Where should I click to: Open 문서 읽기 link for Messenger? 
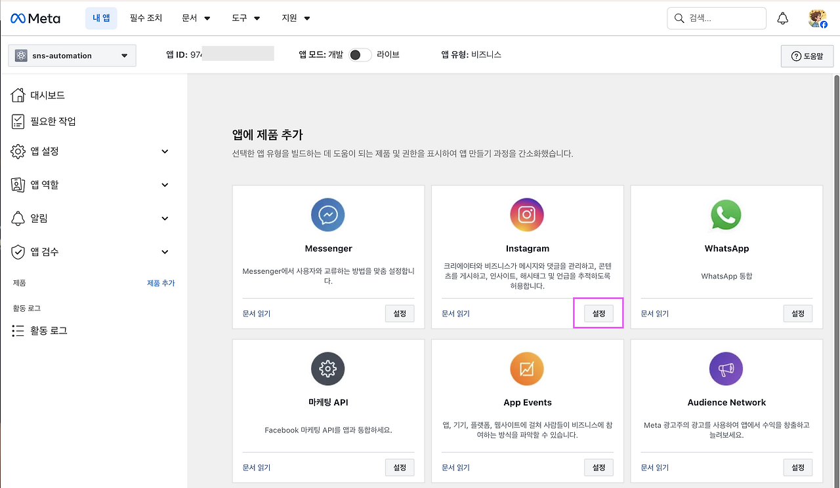(x=257, y=314)
